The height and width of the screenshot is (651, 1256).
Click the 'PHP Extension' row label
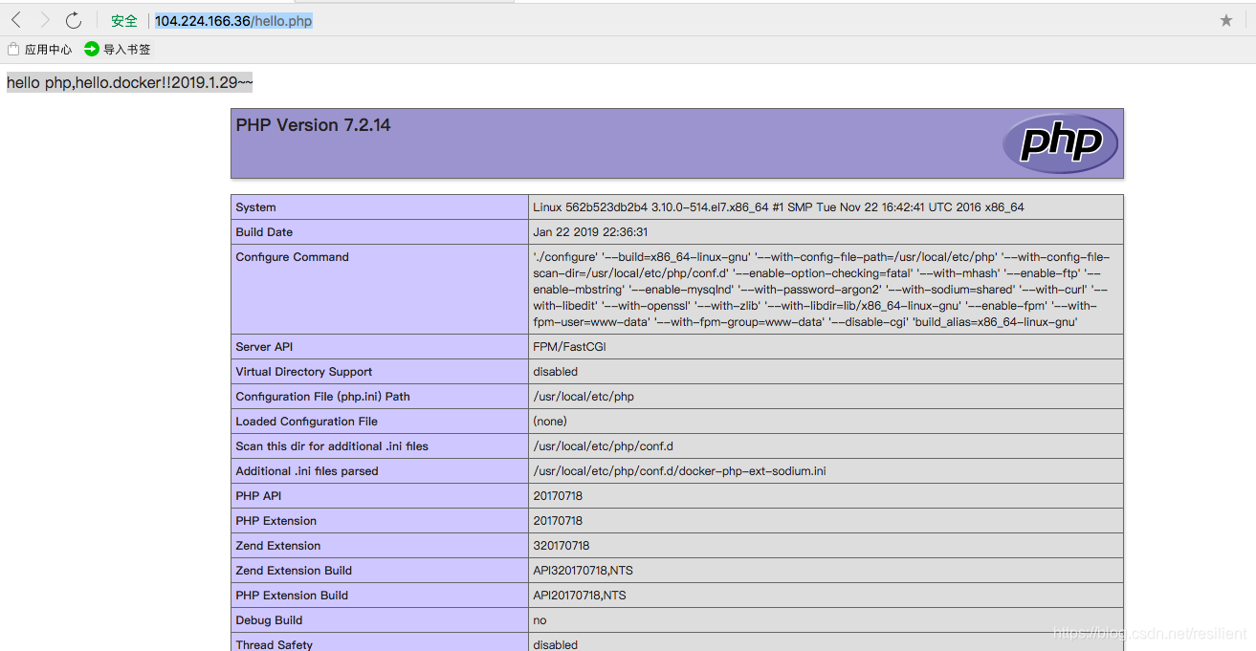[x=275, y=521]
